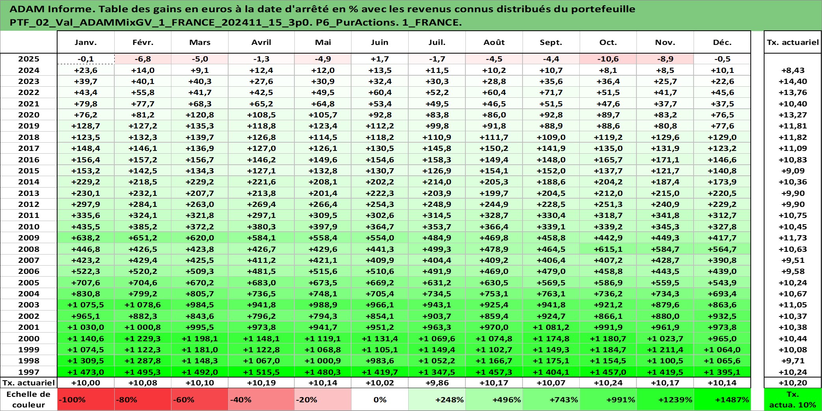The image size is (822, 411).
Task: Click the +1 395,1 cell in 1997 row
Action: pyautogui.click(x=722, y=372)
